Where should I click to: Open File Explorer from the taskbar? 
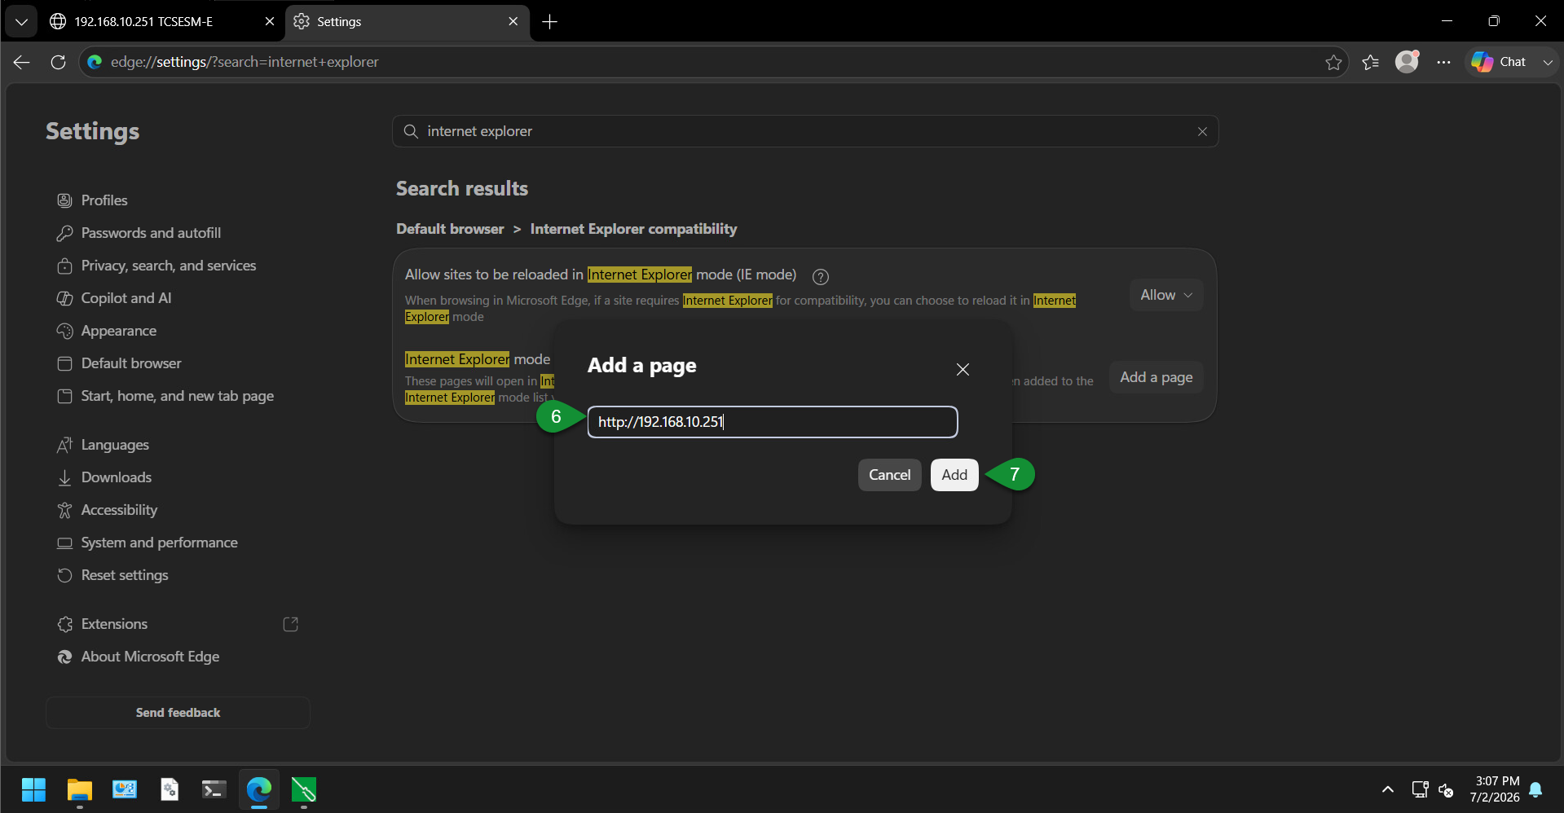(79, 789)
